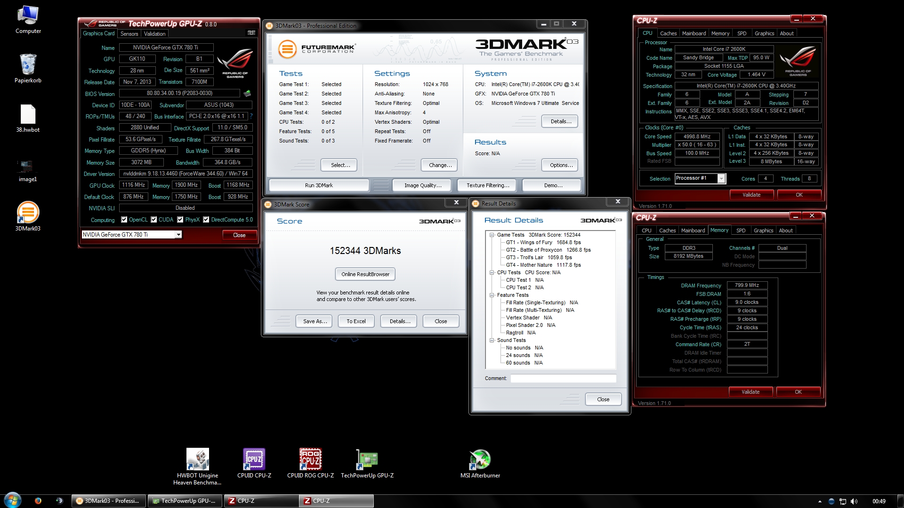
Task: Toggle the DirectCompute 5.0 checkbox
Action: point(206,220)
